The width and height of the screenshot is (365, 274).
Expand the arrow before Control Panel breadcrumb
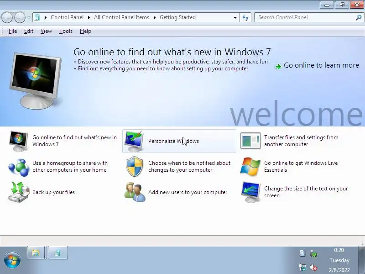46,17
